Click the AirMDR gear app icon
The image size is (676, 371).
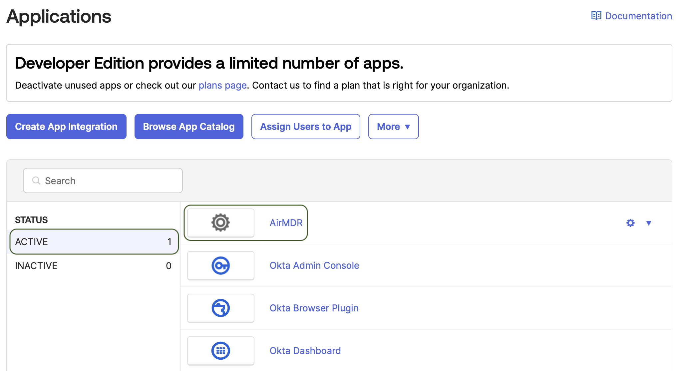click(220, 222)
